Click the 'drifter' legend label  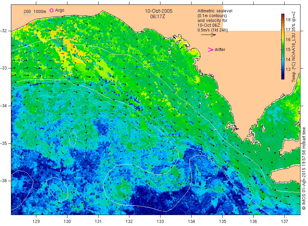click(220, 50)
